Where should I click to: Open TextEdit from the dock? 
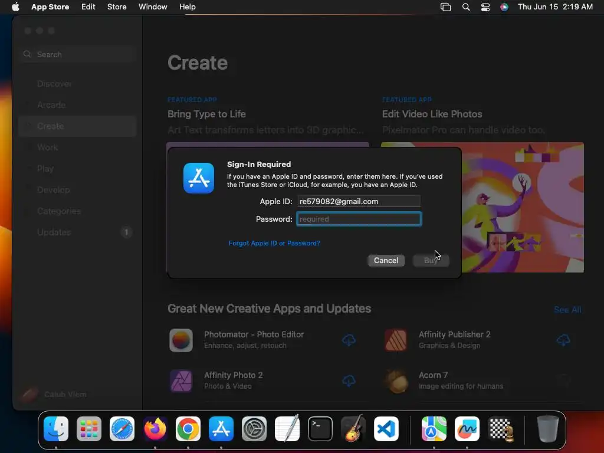(287, 429)
